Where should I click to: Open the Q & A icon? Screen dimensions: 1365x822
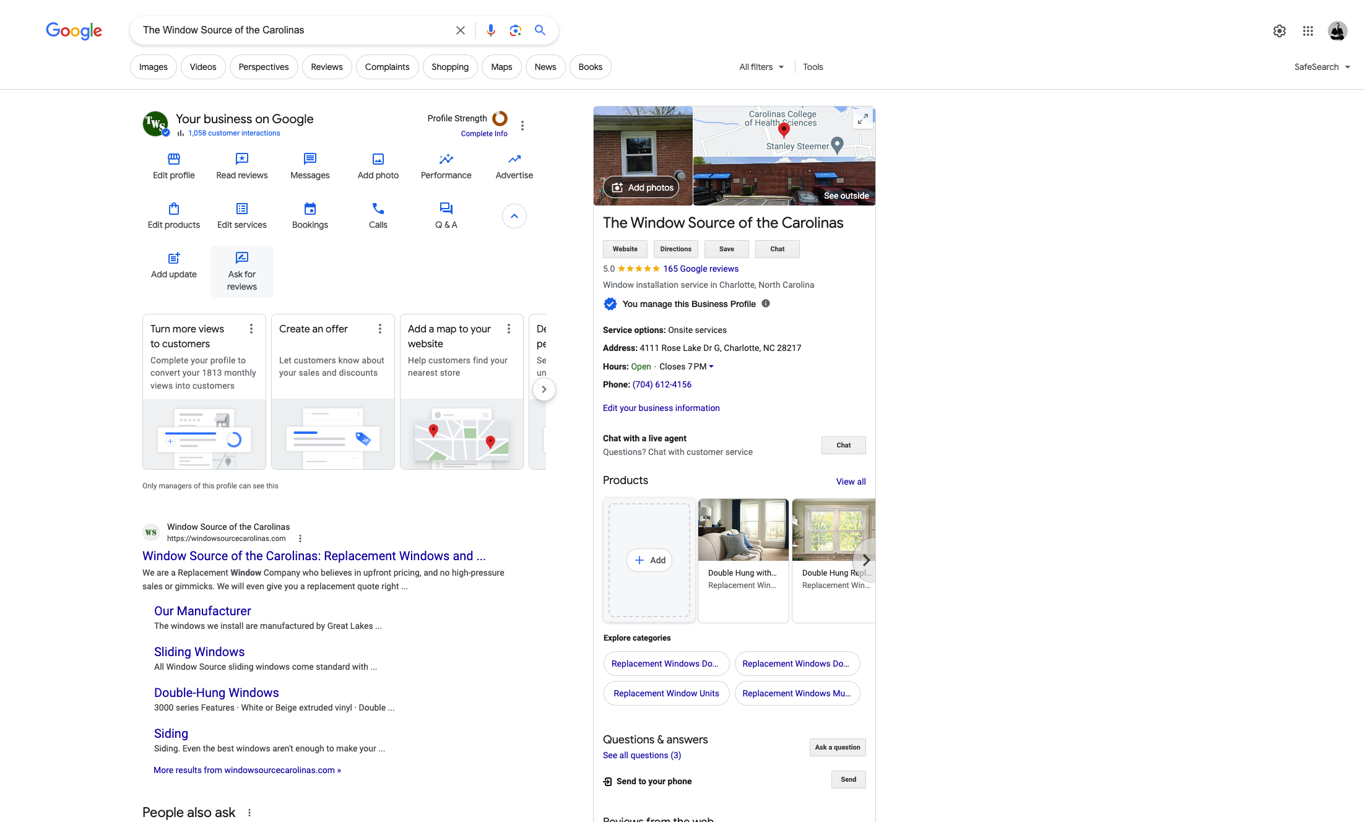[x=446, y=209]
